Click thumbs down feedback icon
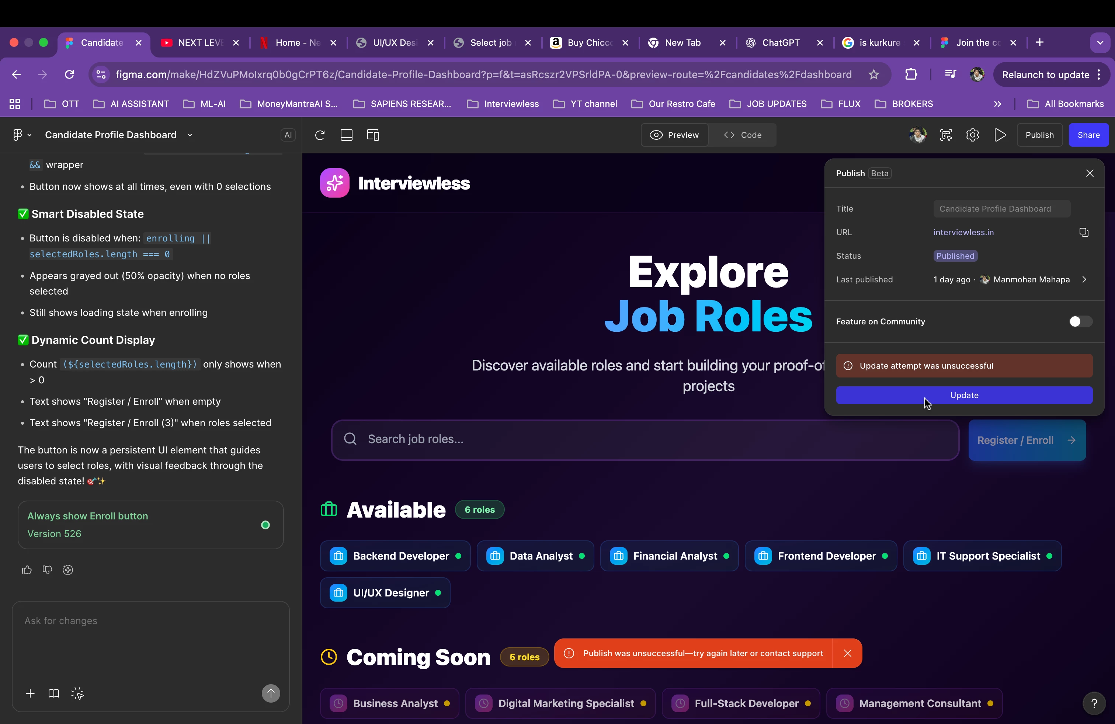 pyautogui.click(x=47, y=570)
